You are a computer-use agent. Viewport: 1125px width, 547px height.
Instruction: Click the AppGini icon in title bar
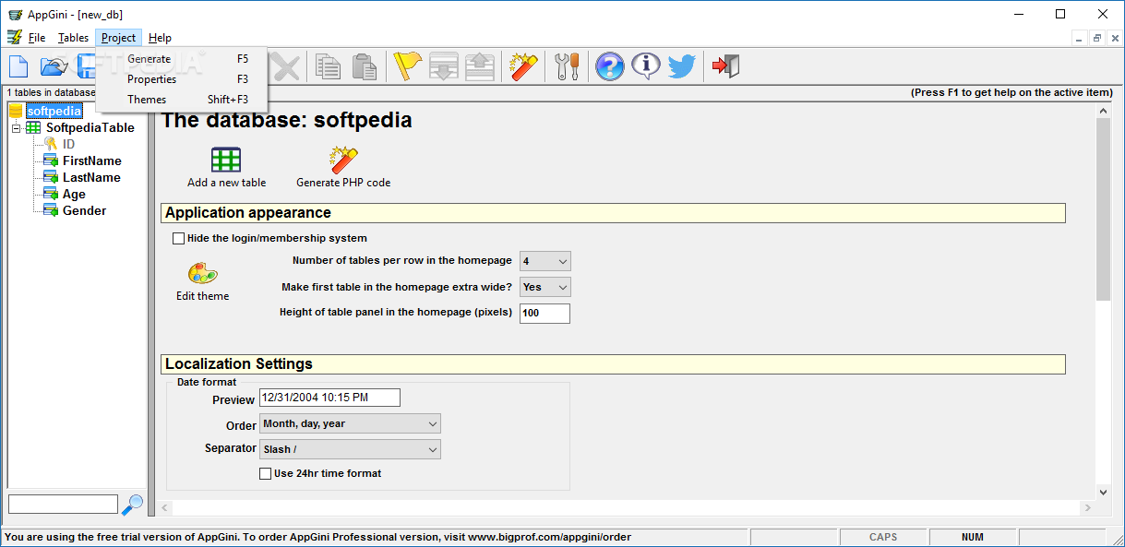point(14,15)
